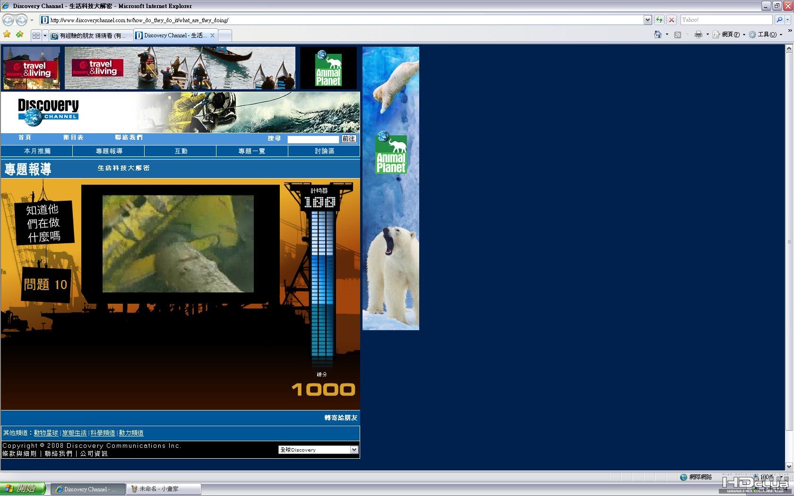Click the Stop loading X icon
This screenshot has height=496, width=794.
(x=671, y=20)
